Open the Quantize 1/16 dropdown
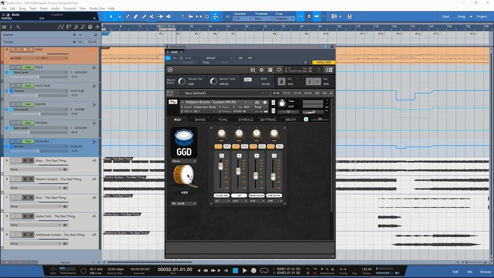Viewport: 494px width, 278px height. point(242,19)
